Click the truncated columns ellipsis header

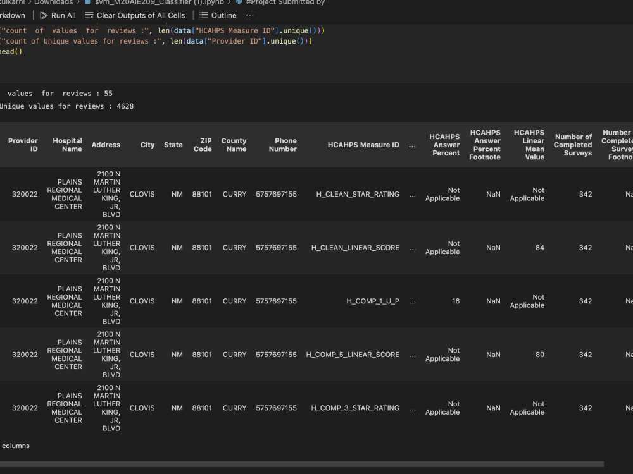(x=412, y=145)
